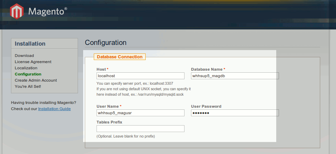Click the Database Connection section legend
336x154 pixels.
120,57
